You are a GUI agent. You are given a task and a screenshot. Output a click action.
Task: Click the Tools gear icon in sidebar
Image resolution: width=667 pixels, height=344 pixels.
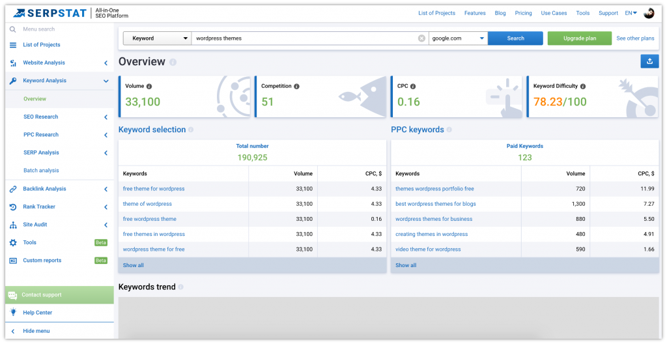13,242
